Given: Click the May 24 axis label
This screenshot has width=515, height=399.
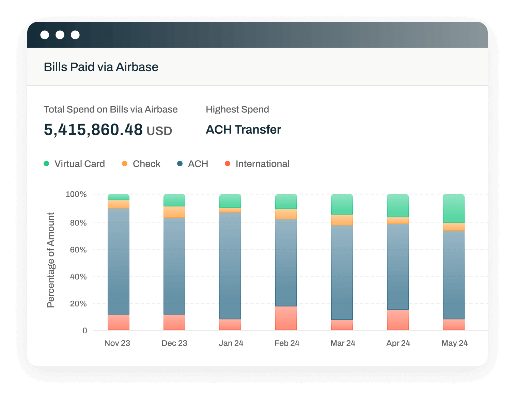Looking at the screenshot, I should point(455,343).
